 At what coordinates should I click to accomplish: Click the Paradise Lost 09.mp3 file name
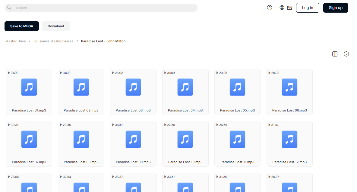[x=133, y=162]
